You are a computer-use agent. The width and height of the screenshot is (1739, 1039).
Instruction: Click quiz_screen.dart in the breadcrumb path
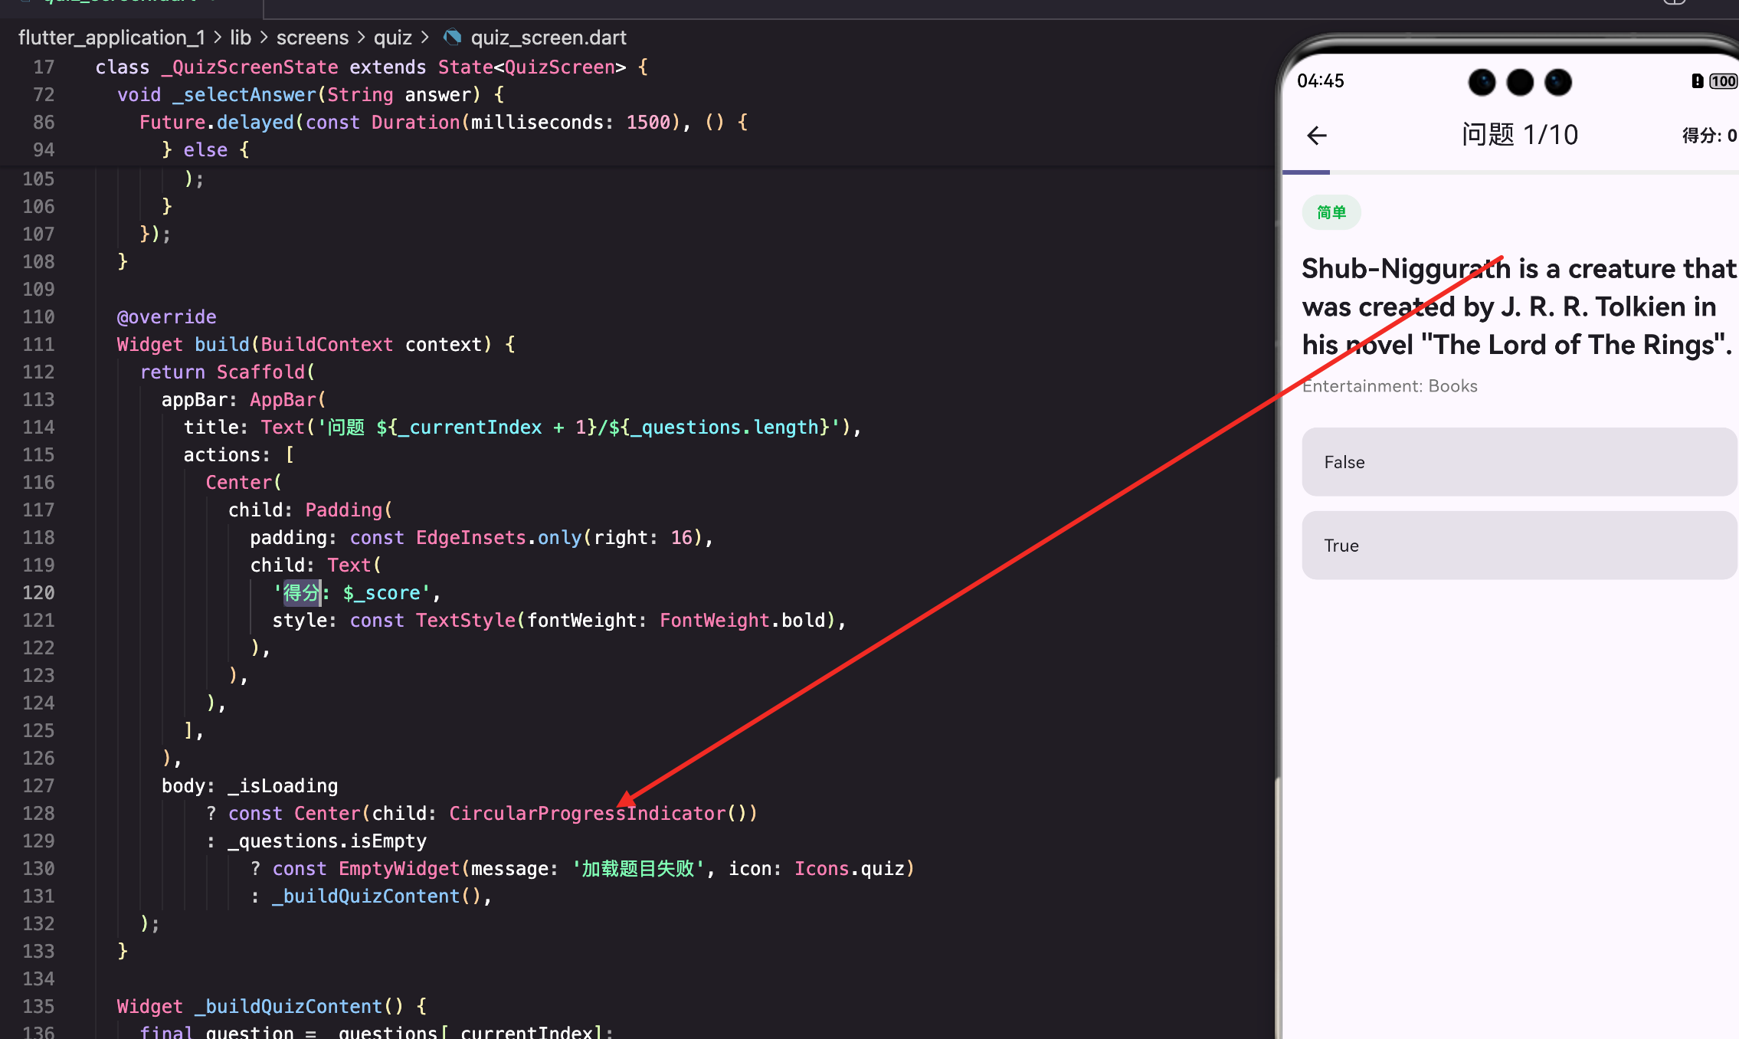click(549, 38)
